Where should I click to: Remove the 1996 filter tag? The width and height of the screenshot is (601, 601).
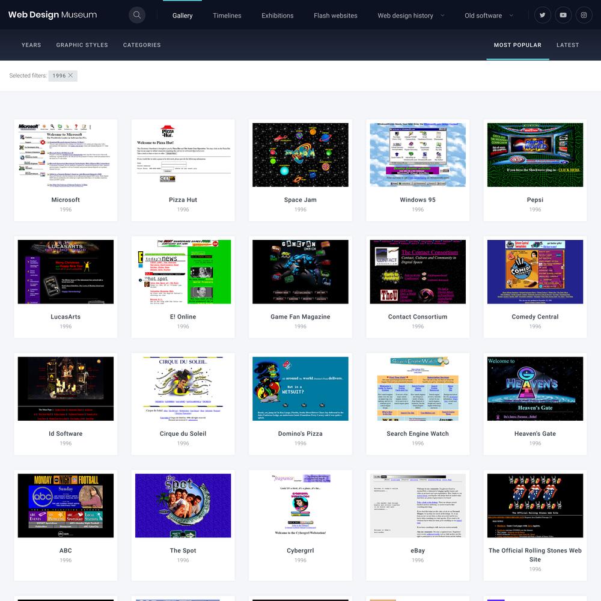click(70, 76)
